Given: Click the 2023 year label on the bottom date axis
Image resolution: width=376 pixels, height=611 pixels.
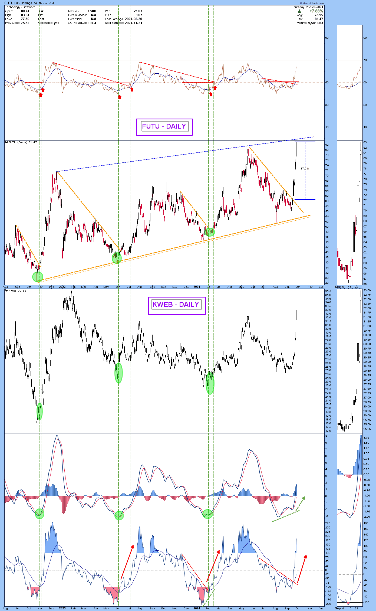Looking at the screenshot, I should [62, 608].
